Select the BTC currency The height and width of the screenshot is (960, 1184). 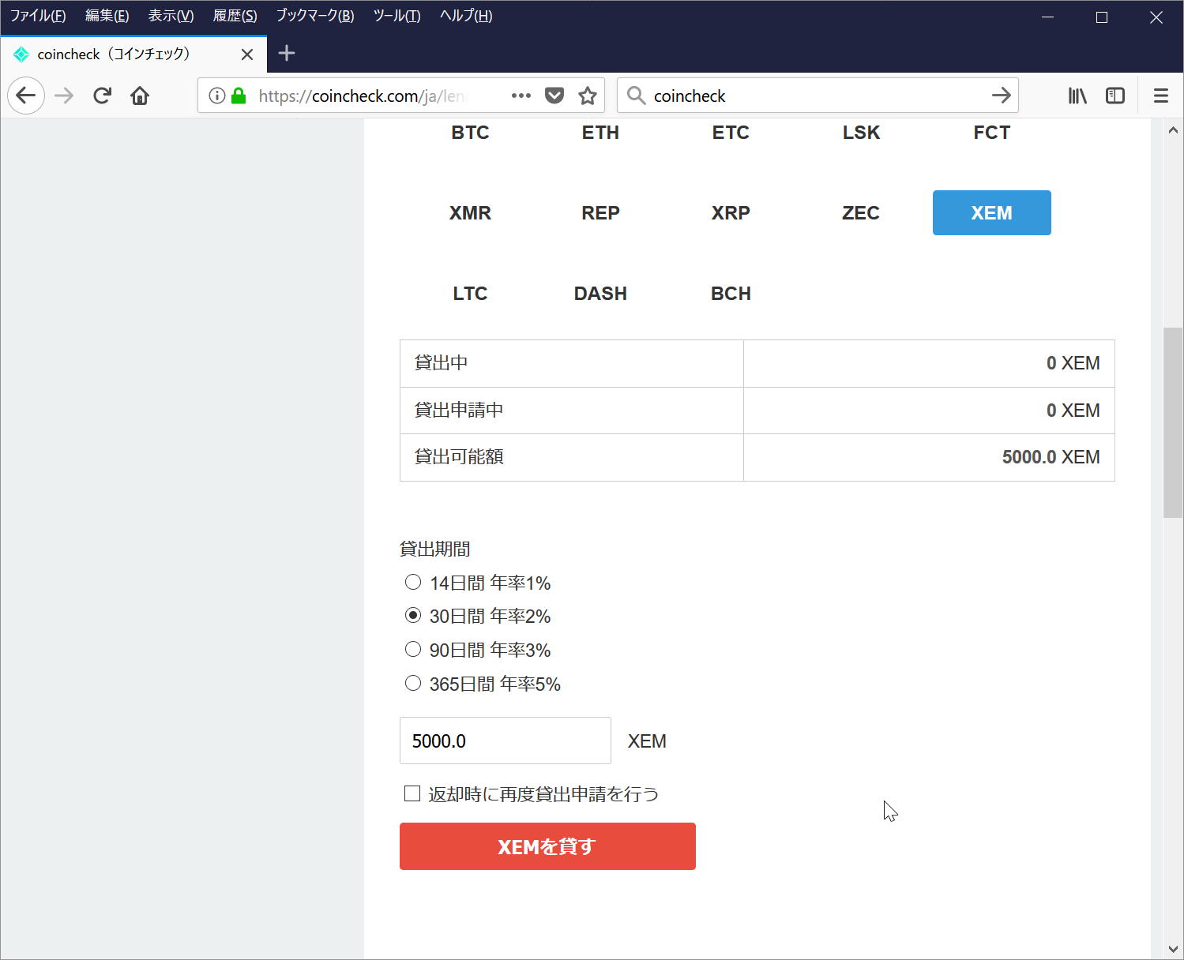pyautogui.click(x=471, y=133)
